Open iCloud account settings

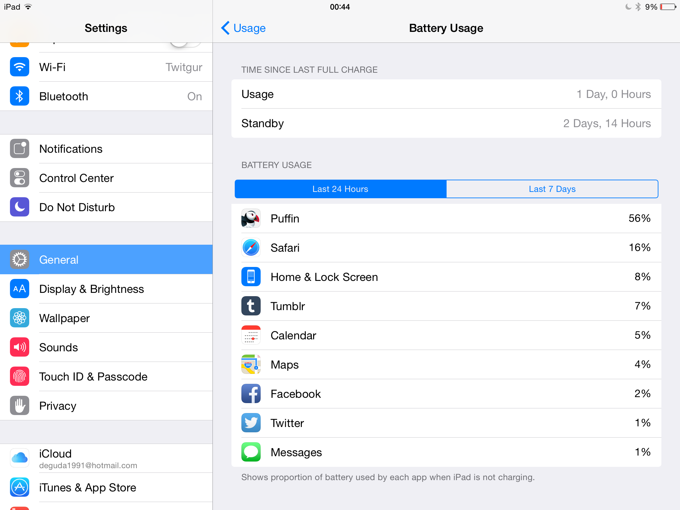coord(106,458)
